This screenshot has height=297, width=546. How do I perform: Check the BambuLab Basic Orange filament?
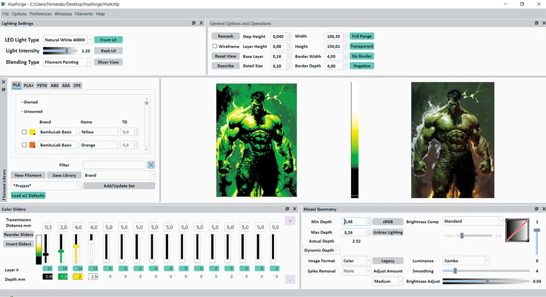point(24,145)
